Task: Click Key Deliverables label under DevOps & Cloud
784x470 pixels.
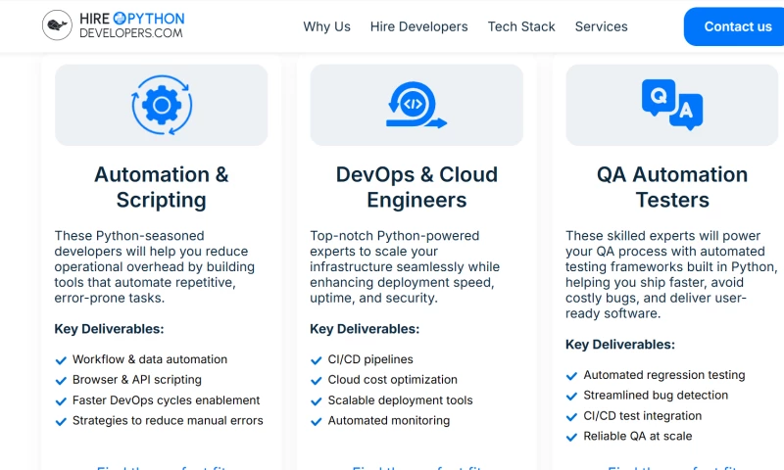Action: pos(365,329)
